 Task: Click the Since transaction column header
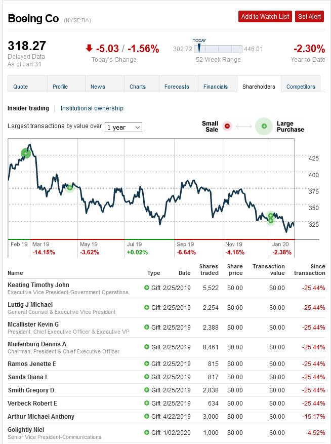[x=311, y=270]
